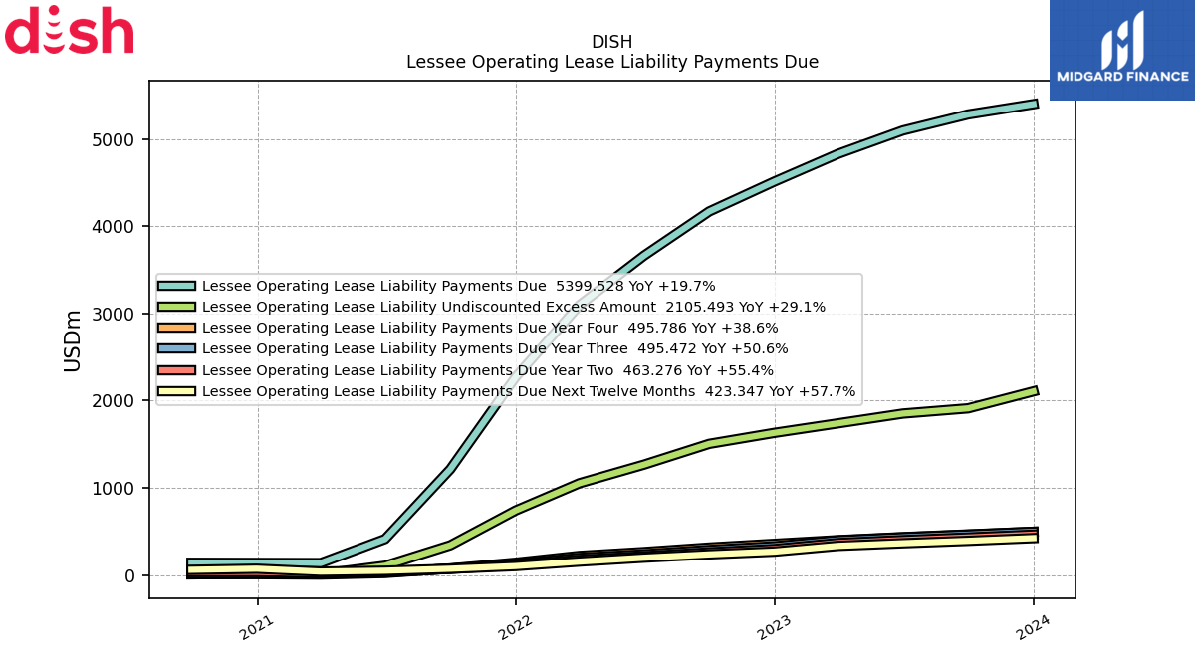Click legend text 'Next Twelve Months 423.347 YoY +57.7%'
Screen dimensions: 1195x672
point(704,391)
